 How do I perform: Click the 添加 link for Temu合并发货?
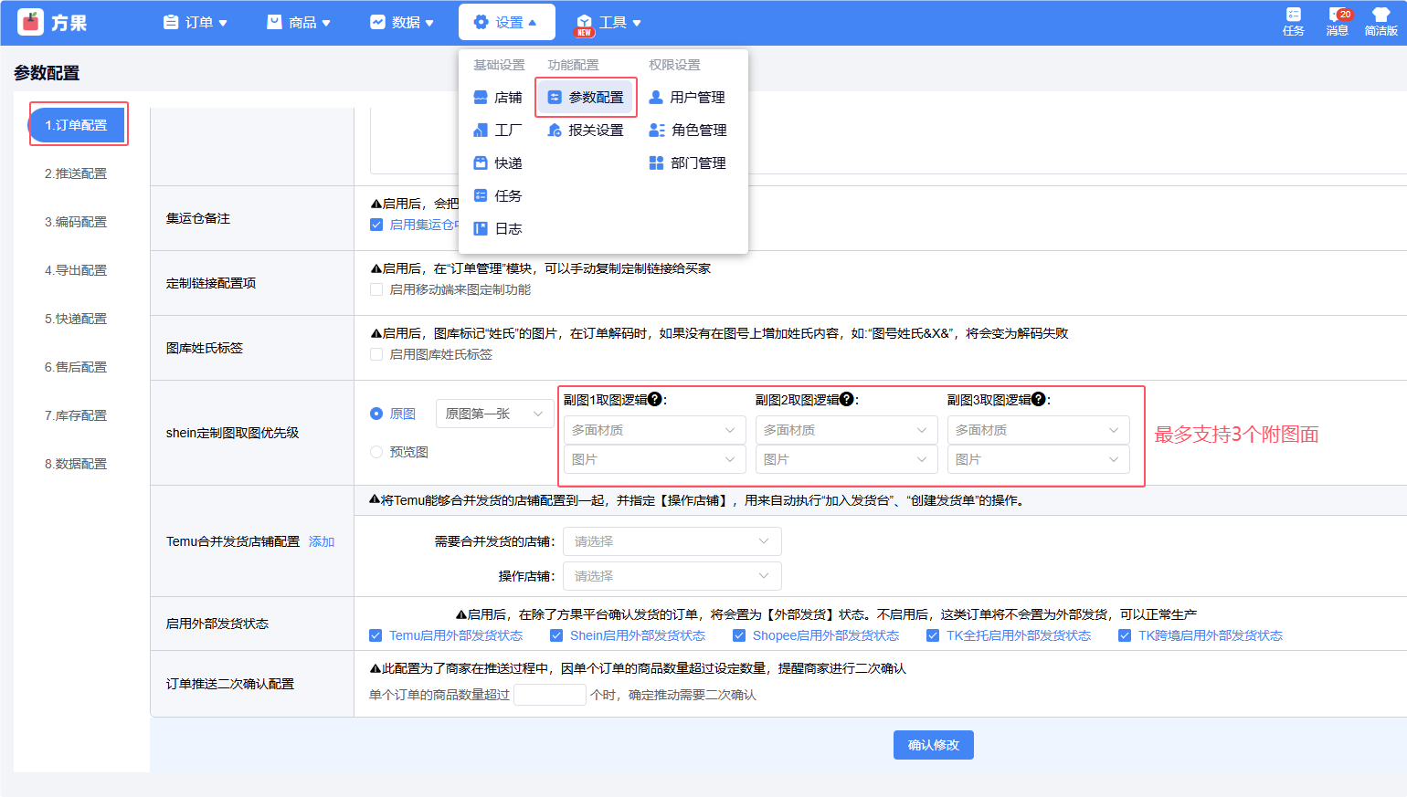click(322, 541)
